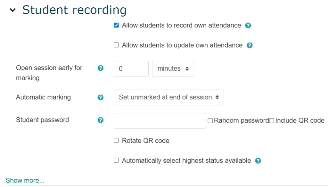Focus the Student password text field
This screenshot has height=187, width=328.
160,121
